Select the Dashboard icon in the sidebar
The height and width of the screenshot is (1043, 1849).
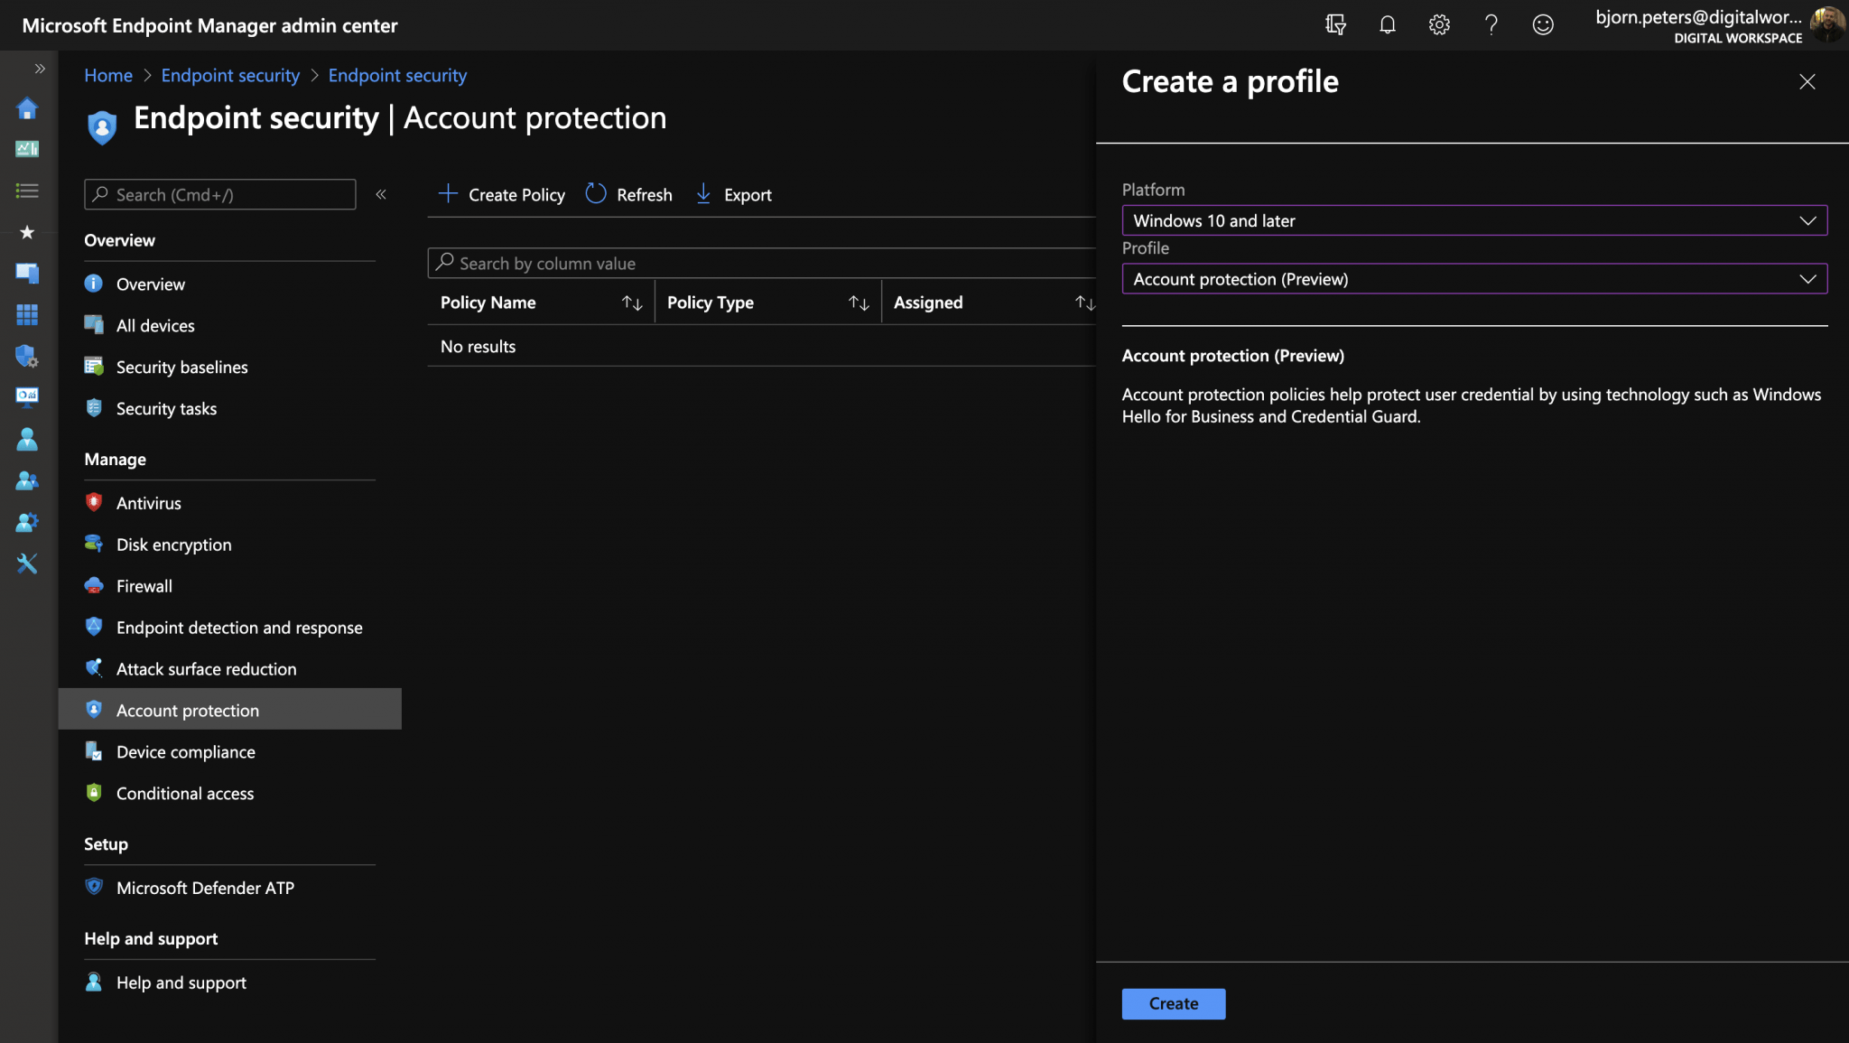click(27, 150)
